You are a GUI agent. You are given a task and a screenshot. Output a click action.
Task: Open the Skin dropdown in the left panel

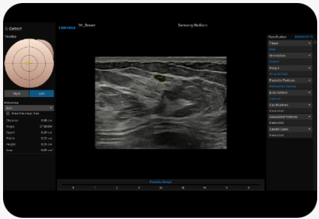pyautogui.click(x=29, y=108)
